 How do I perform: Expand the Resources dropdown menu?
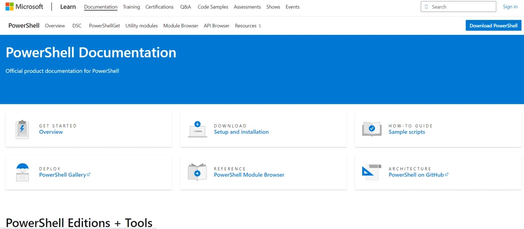pos(248,26)
